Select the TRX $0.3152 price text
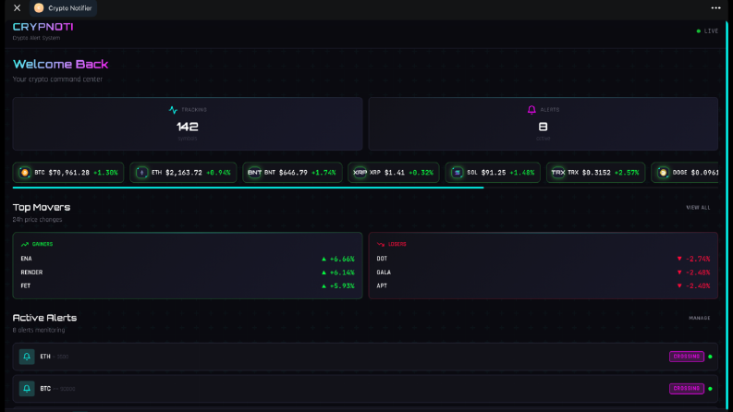This screenshot has height=412, width=733. click(x=596, y=173)
